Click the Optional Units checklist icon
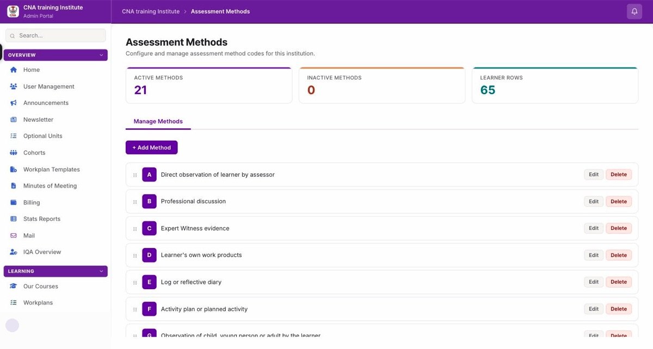 click(x=14, y=136)
